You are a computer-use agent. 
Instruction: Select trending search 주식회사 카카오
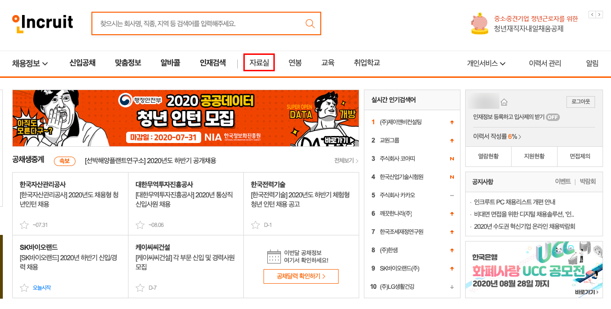pos(397,195)
